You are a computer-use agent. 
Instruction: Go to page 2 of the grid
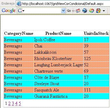point(9,103)
